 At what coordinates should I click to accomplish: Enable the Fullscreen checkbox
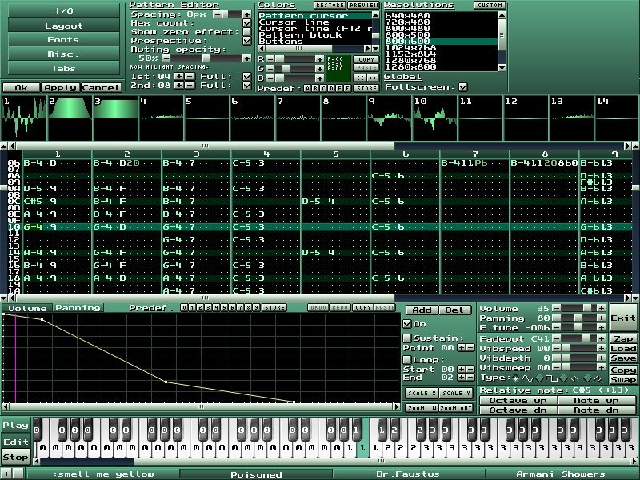(x=462, y=87)
